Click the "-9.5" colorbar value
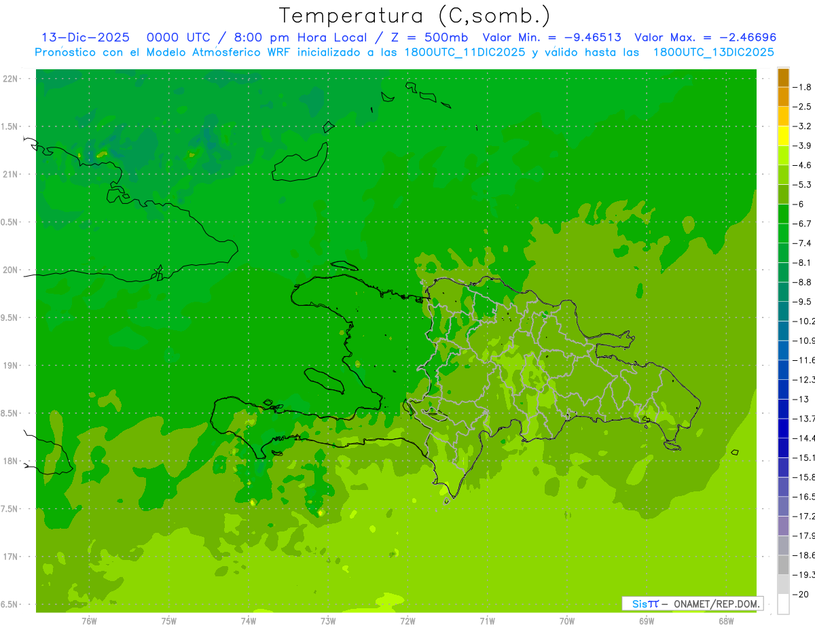The height and width of the screenshot is (630, 815). (802, 302)
